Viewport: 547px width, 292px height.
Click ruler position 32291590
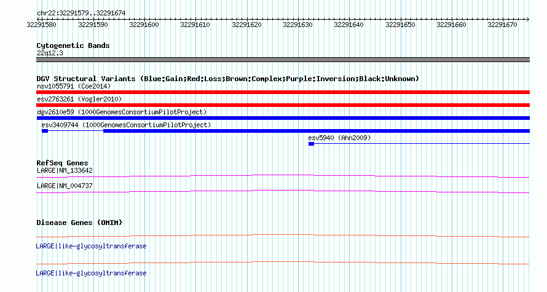93,25
